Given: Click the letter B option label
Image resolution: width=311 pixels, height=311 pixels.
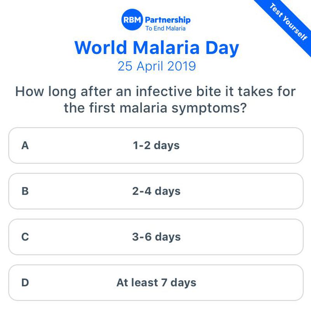Looking at the screenshot, I should tap(25, 191).
